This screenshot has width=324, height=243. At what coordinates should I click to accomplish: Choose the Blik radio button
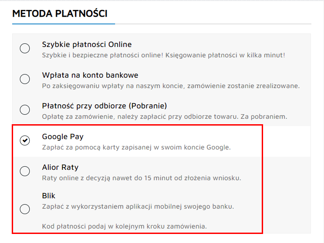click(25, 209)
